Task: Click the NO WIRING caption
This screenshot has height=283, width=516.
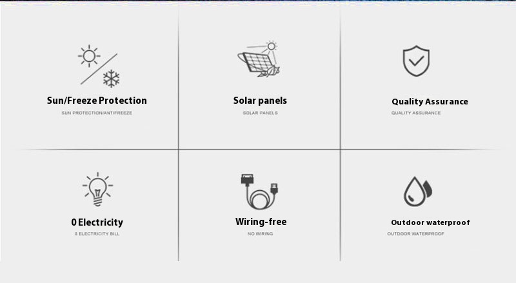Action: point(261,233)
